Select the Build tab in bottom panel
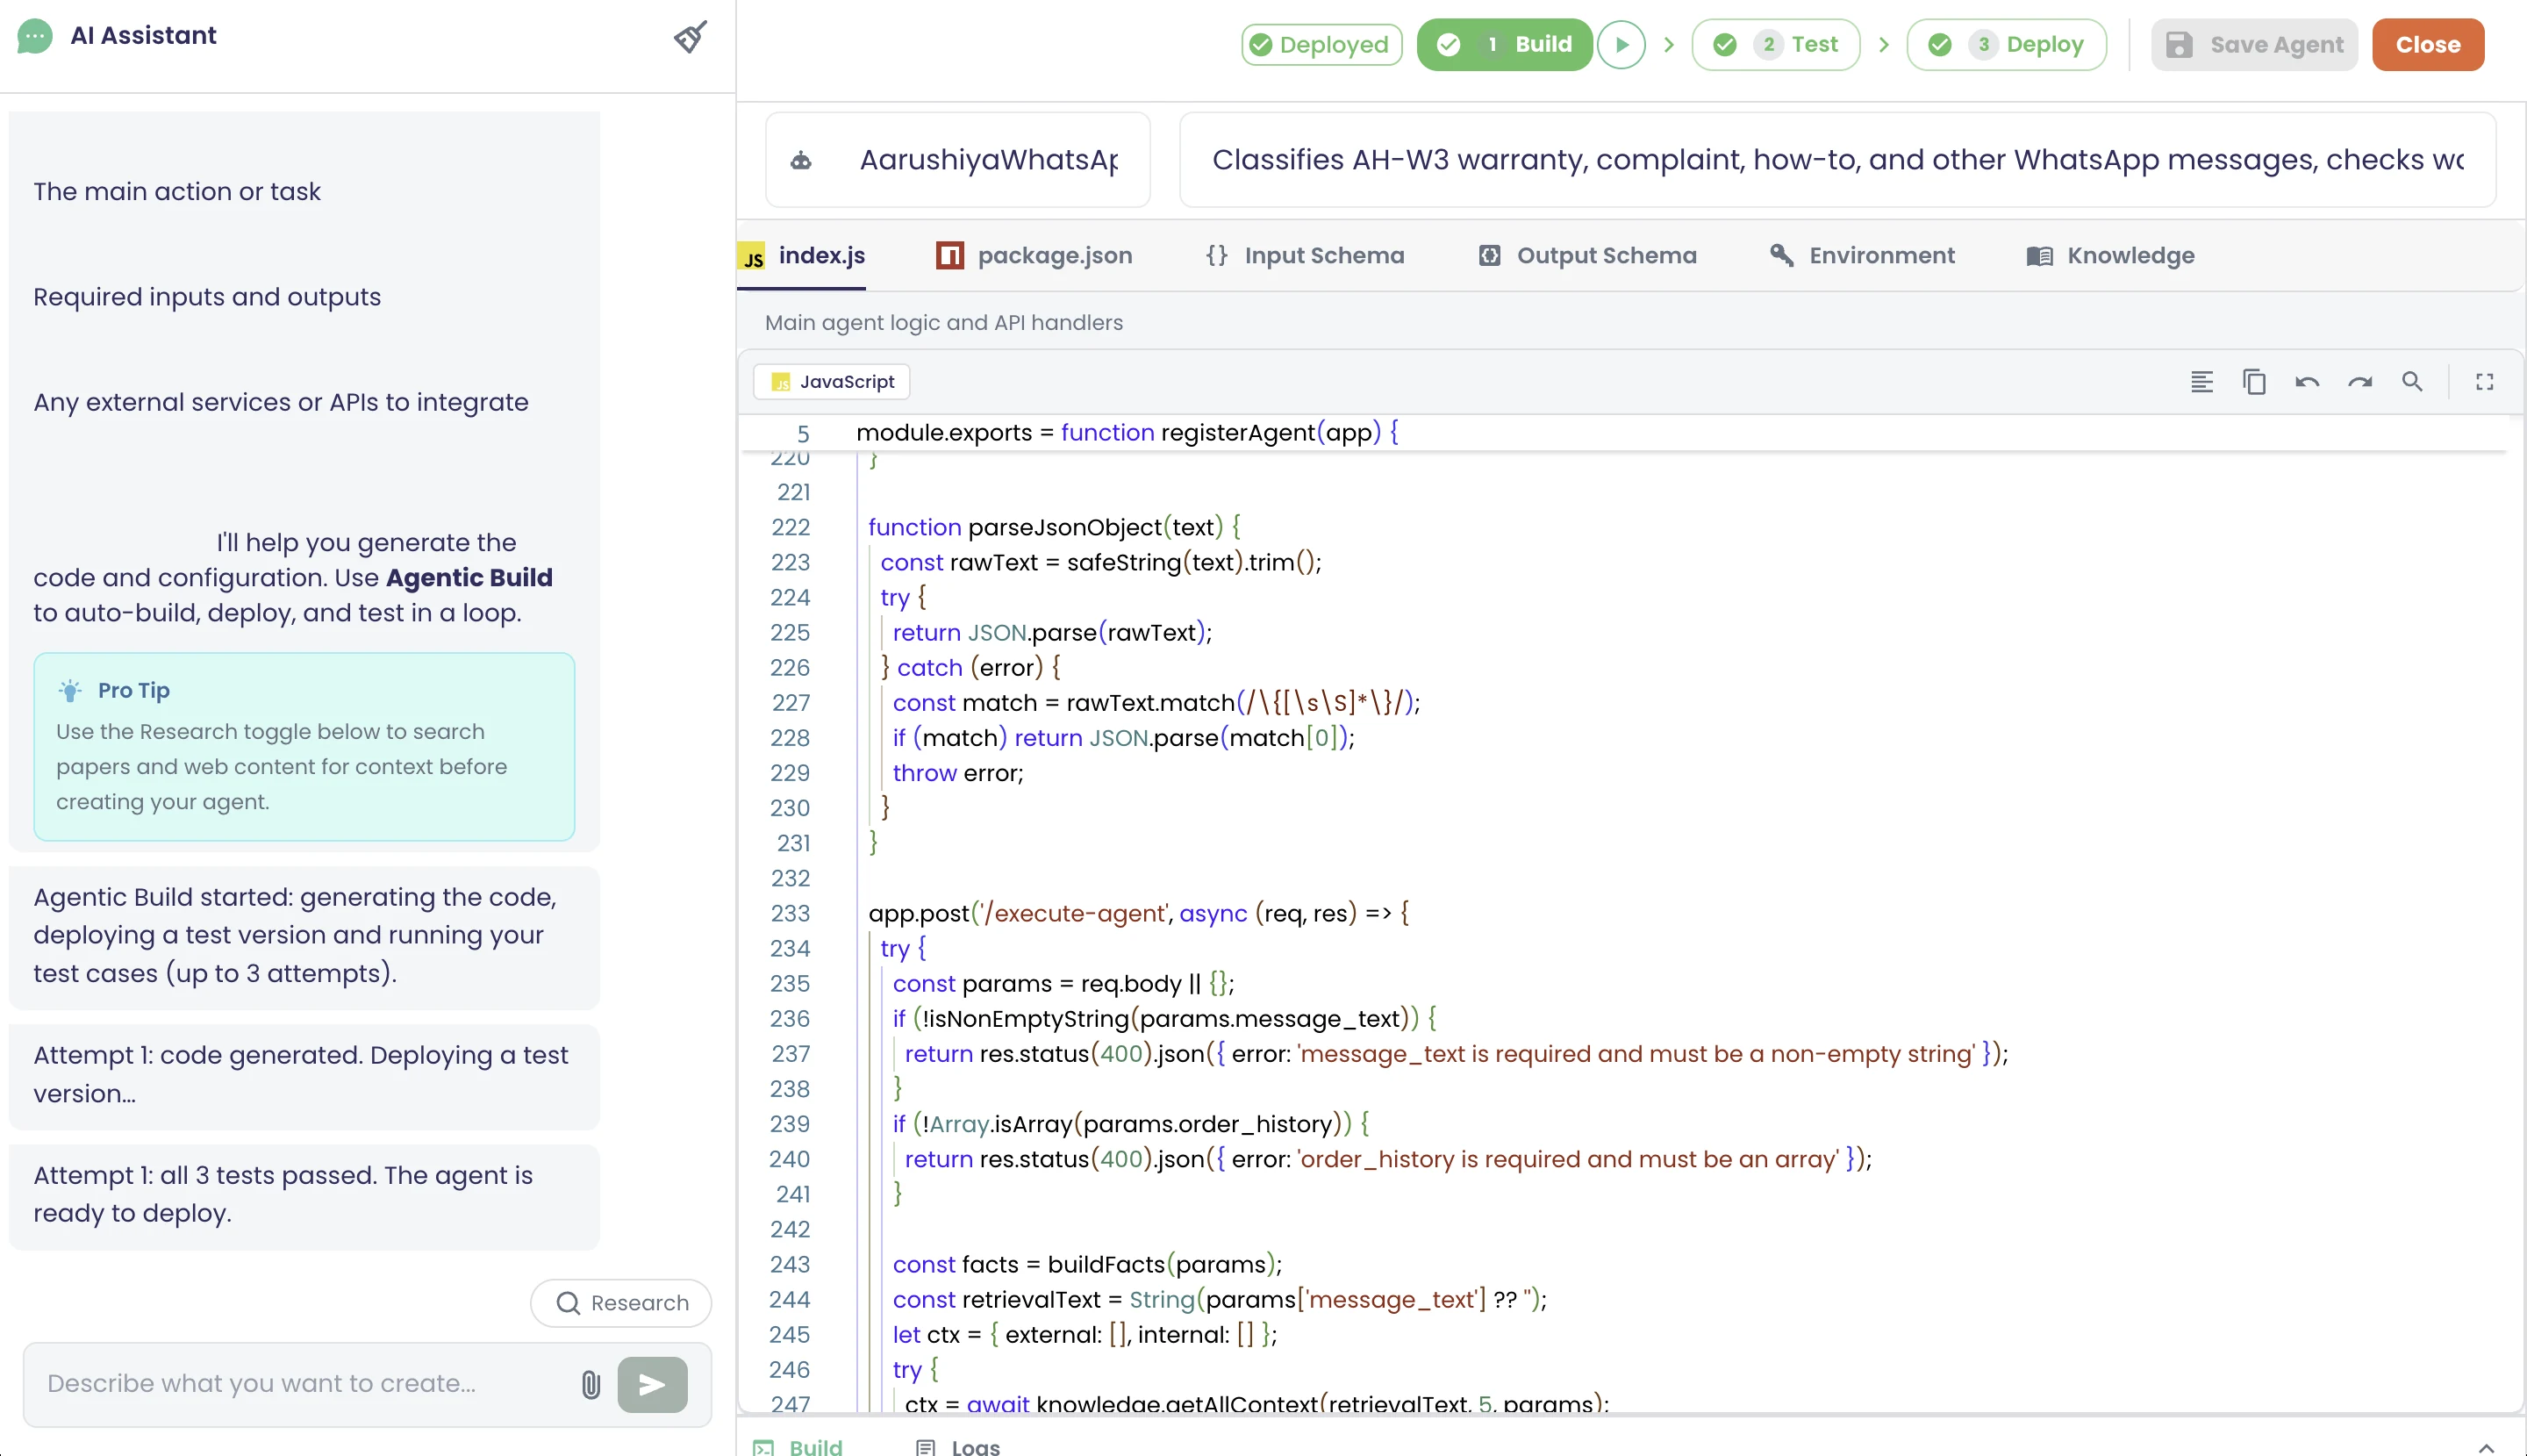 798,1446
